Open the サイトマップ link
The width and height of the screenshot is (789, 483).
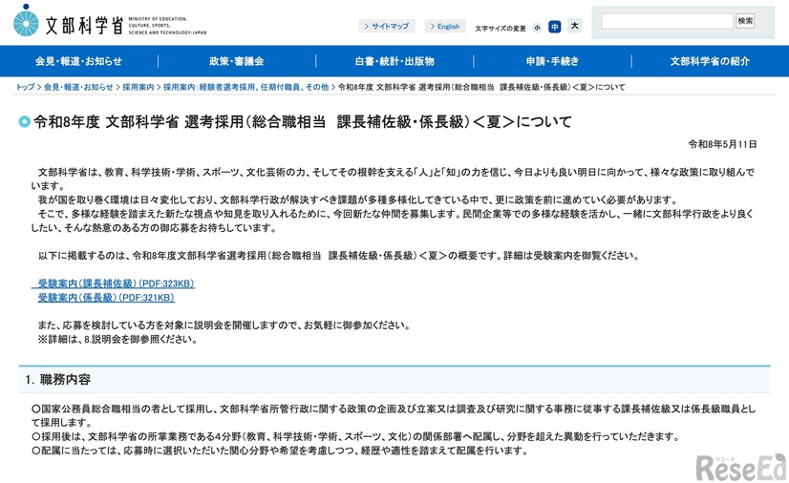387,26
